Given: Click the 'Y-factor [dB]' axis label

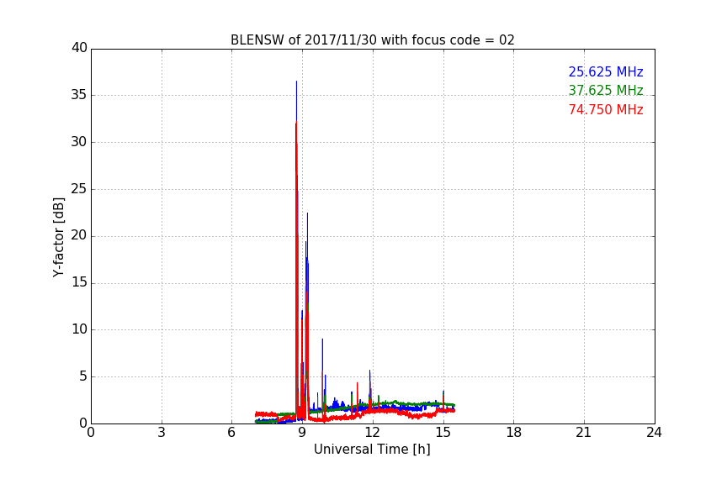Looking at the screenshot, I should point(58,238).
